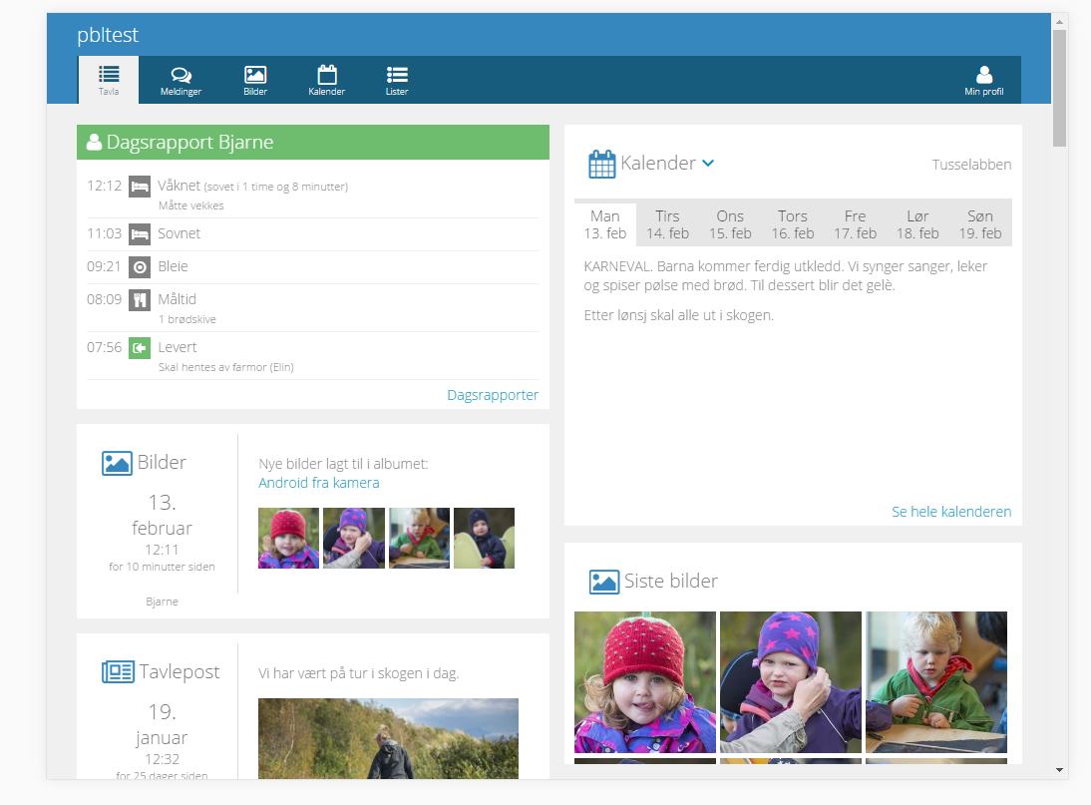Open the Android fra kamera album

(319, 483)
